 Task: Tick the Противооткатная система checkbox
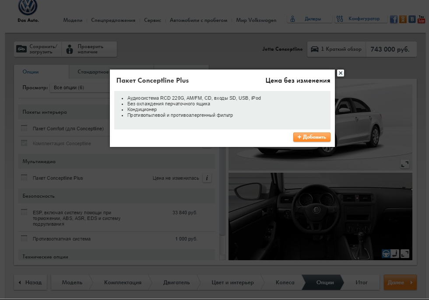24,238
